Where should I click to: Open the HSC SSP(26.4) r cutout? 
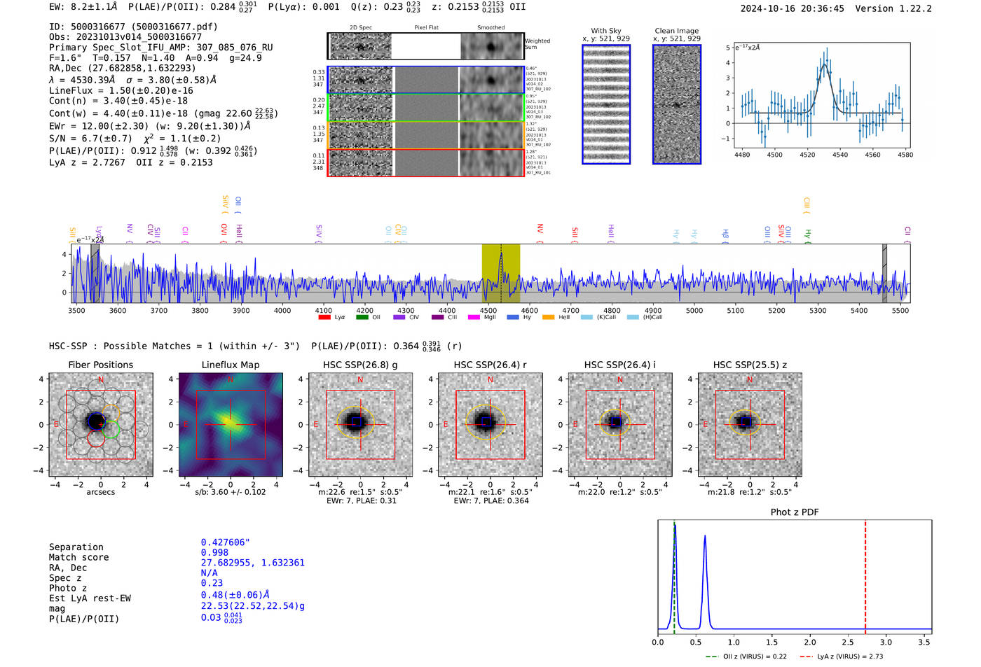pos(490,425)
